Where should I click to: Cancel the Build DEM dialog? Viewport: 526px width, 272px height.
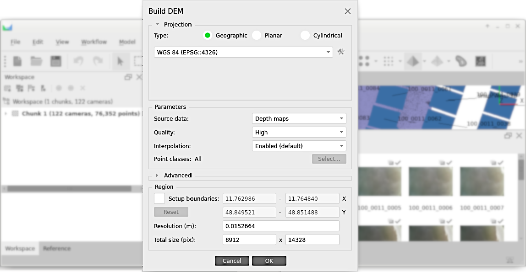pos(232,261)
